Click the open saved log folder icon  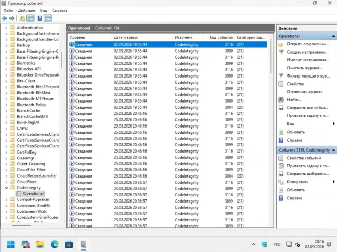point(281,44)
